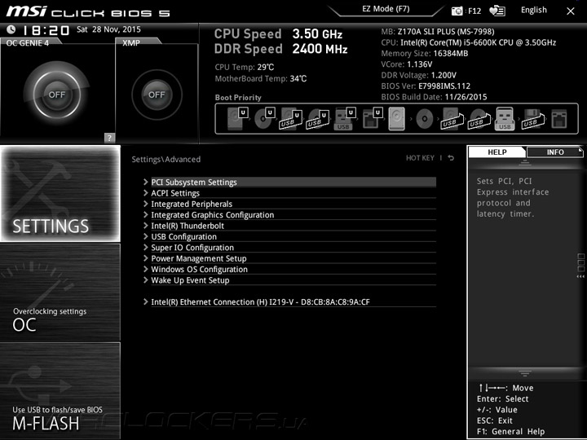Click the help panel scroll-up grip
Screen dimensions: 587x440
click(x=524, y=162)
